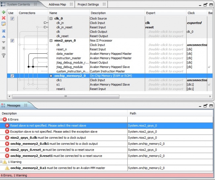
Task: Close the System Contents tab
Action: click(35, 4)
